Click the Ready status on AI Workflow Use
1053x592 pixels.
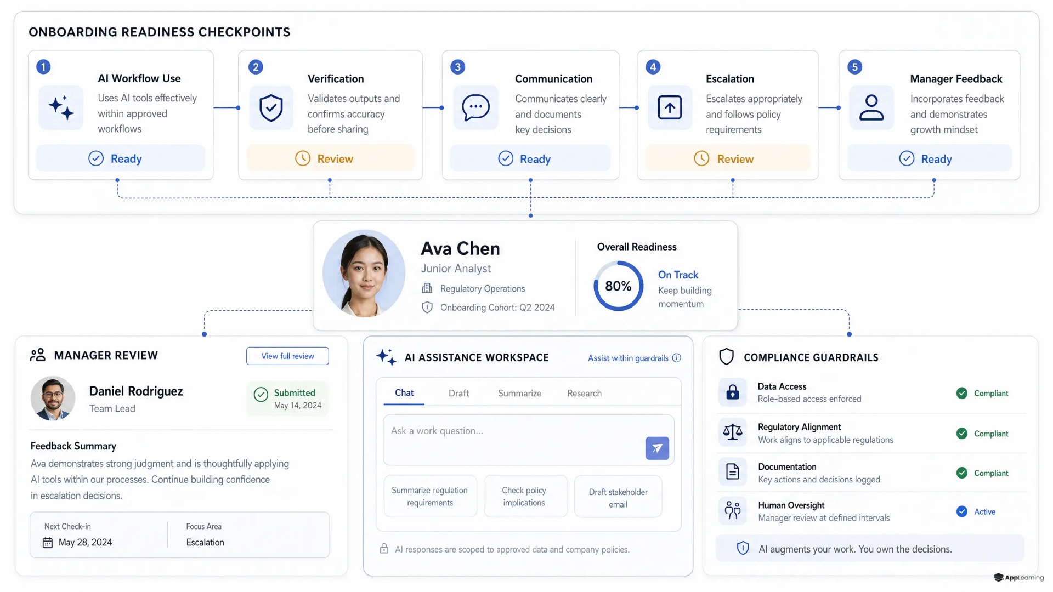point(121,158)
